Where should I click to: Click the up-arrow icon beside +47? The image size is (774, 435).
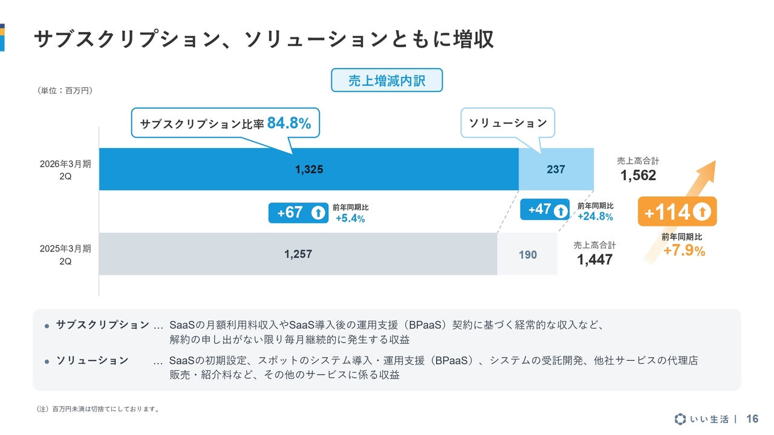[x=561, y=211]
